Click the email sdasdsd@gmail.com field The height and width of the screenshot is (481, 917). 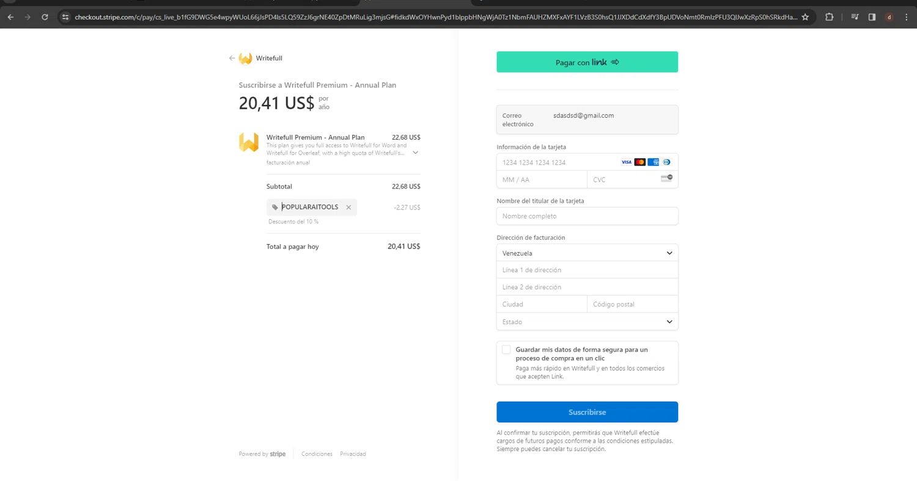pyautogui.click(x=587, y=120)
